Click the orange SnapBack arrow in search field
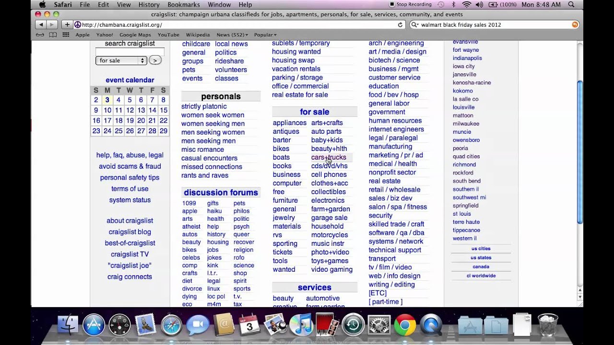This screenshot has width=614, height=345. (x=575, y=24)
